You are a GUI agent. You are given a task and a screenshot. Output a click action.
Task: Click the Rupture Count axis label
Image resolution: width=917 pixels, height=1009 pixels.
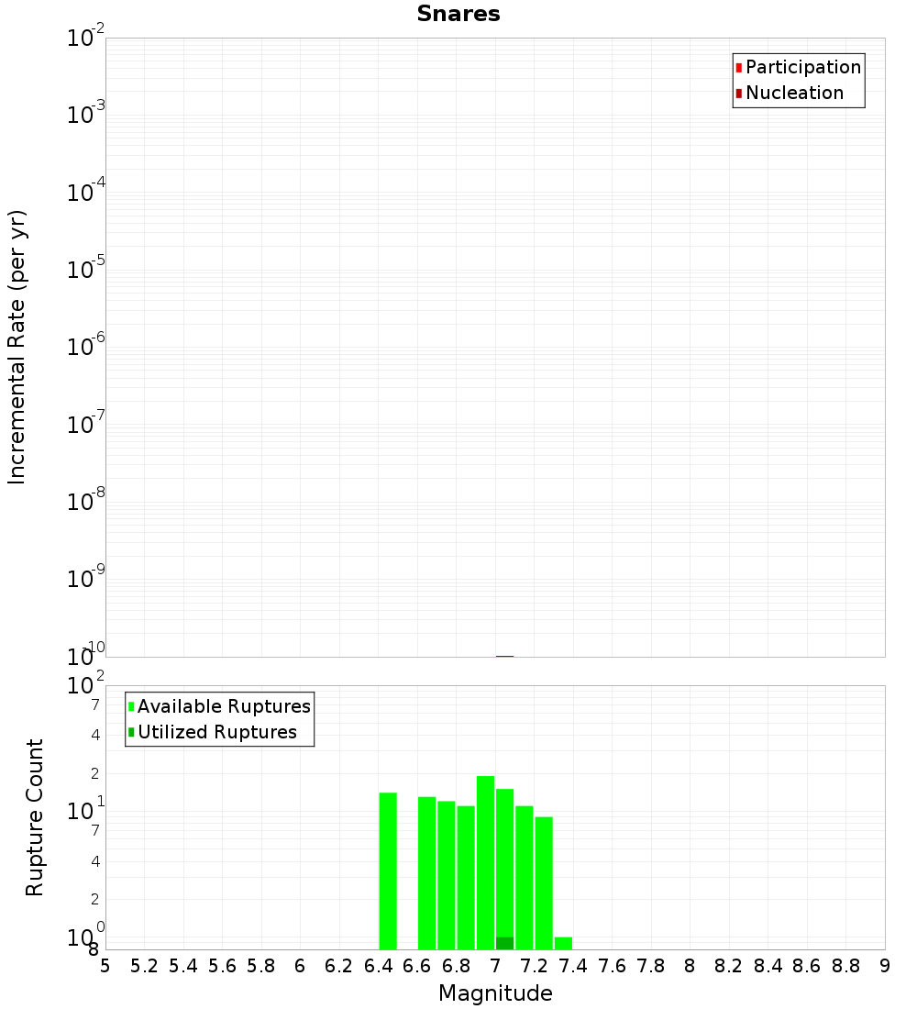pyautogui.click(x=33, y=817)
